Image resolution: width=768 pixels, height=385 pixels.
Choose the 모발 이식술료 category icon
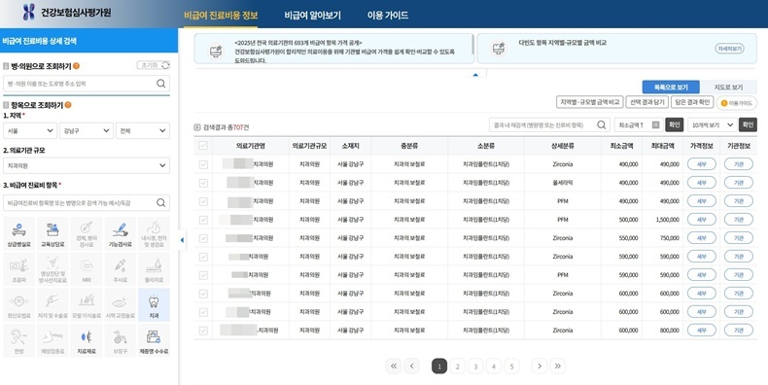(x=87, y=304)
